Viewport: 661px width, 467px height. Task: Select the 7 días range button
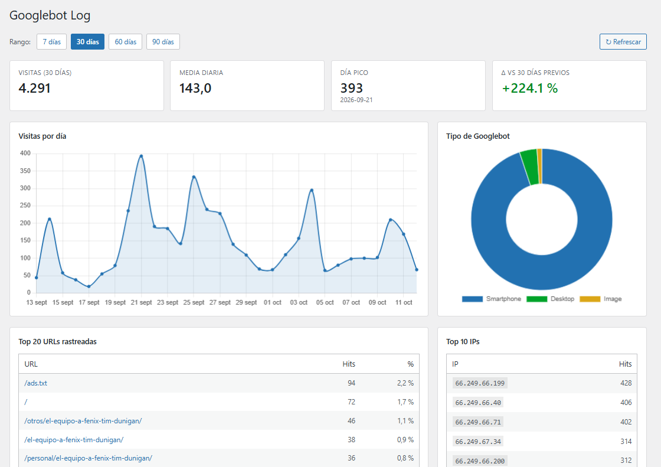[51, 42]
